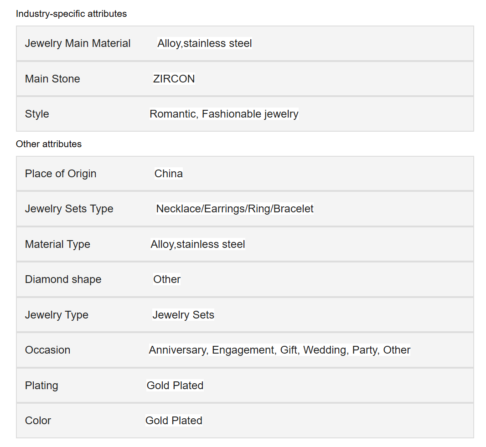Click the Other attributes heading
This screenshot has width=486, height=447.
(49, 144)
